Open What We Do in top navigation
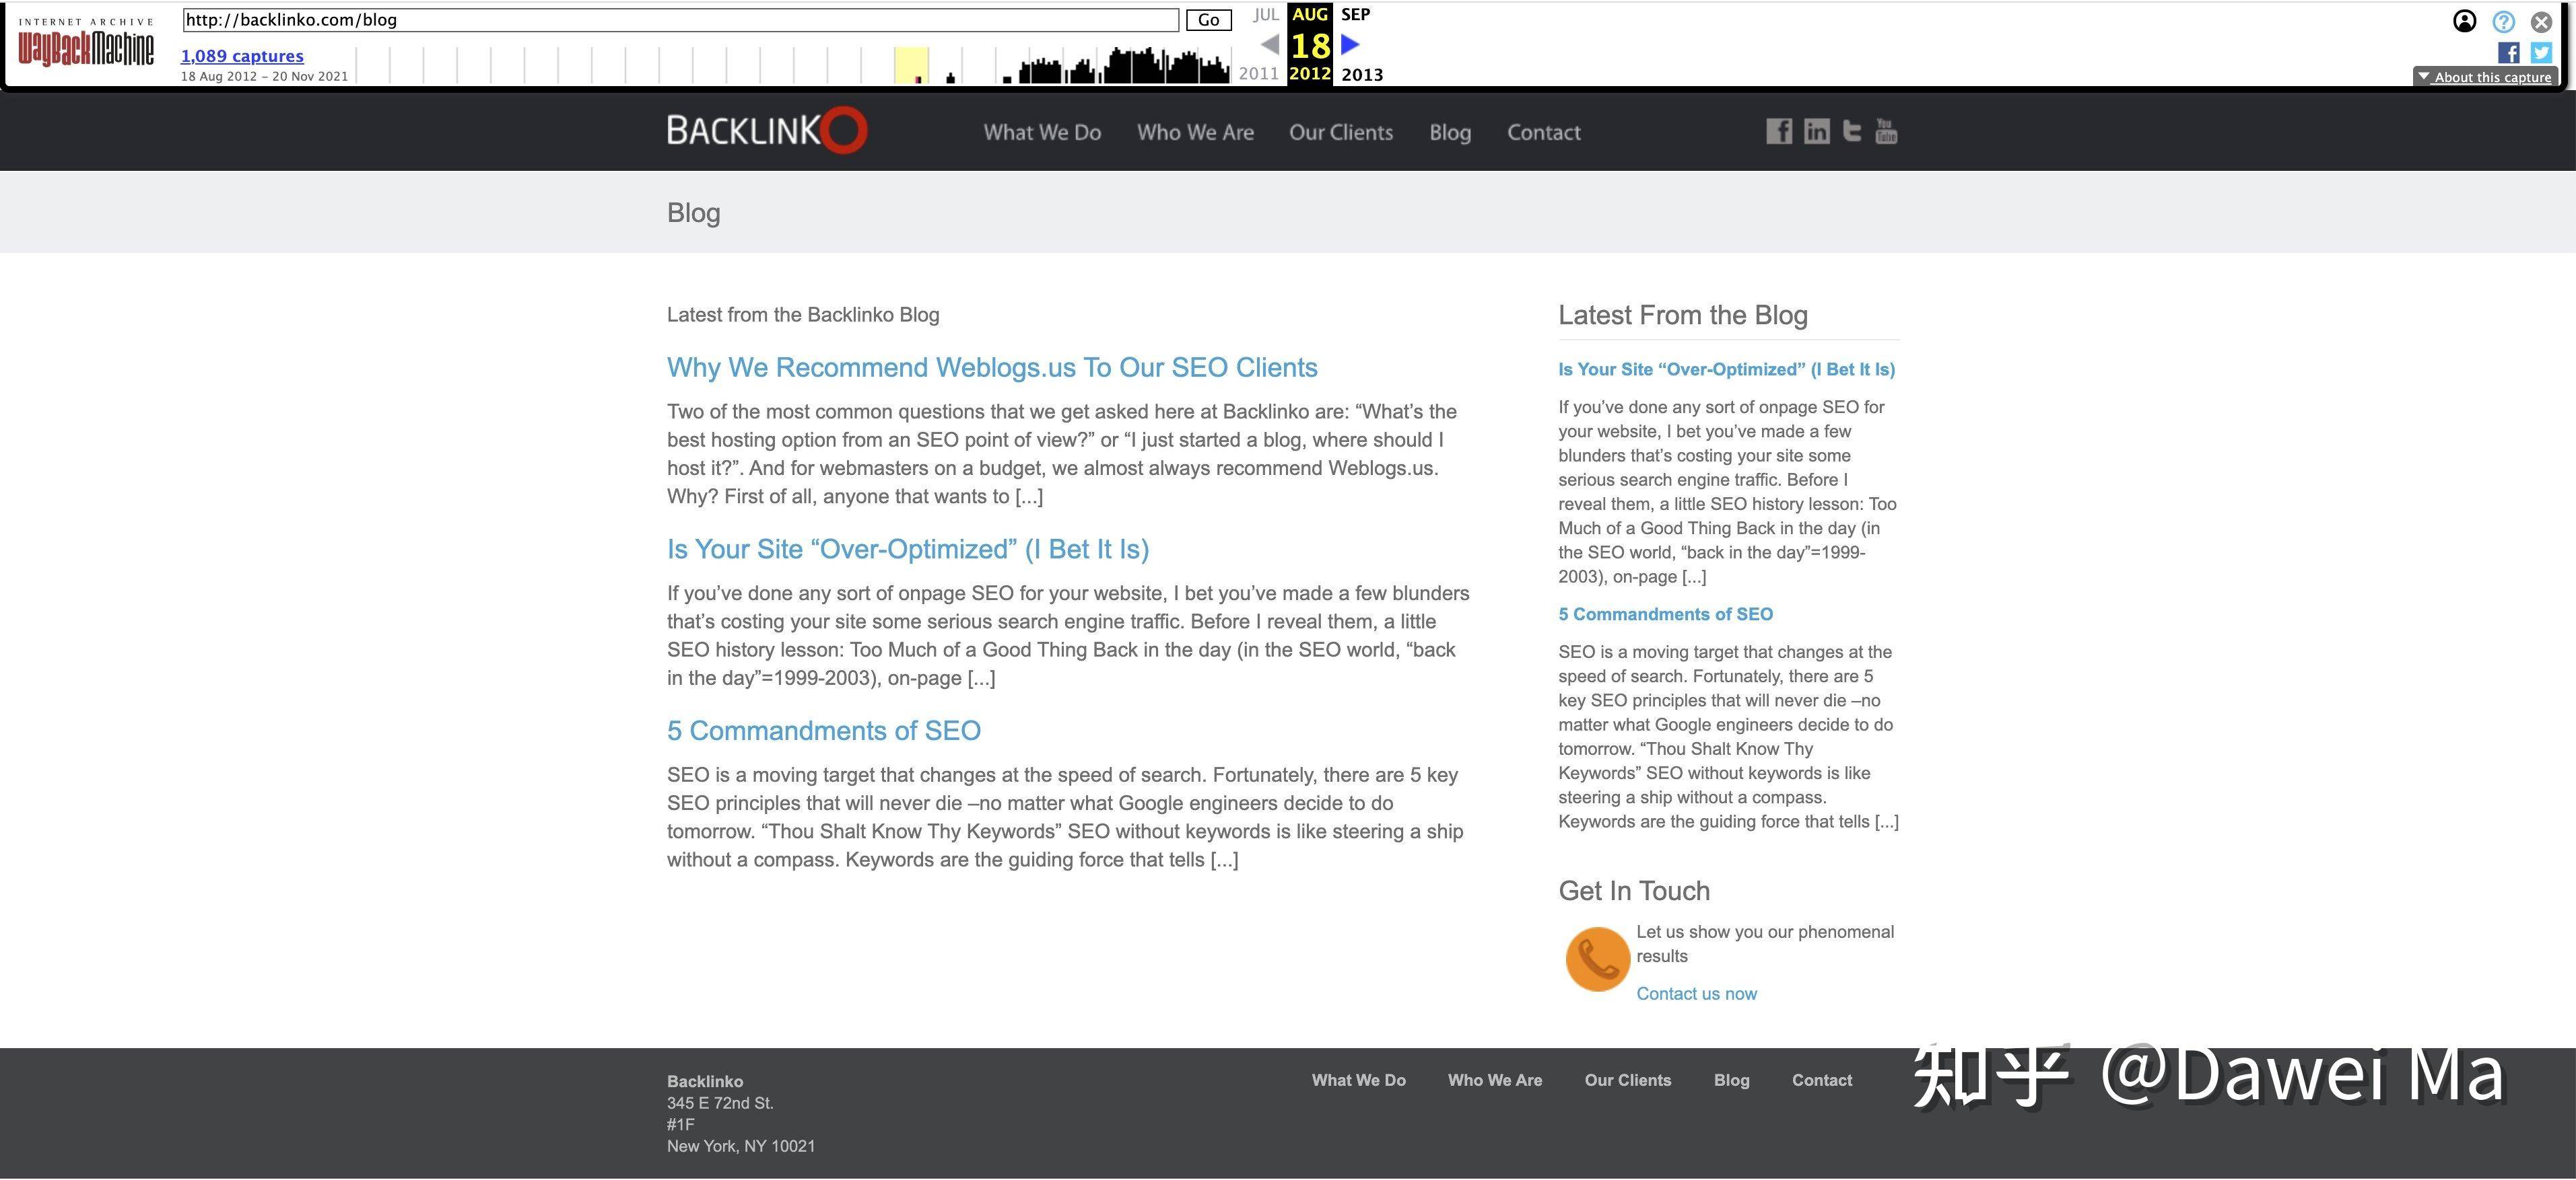This screenshot has height=1180, width=2576. pos(1042,132)
